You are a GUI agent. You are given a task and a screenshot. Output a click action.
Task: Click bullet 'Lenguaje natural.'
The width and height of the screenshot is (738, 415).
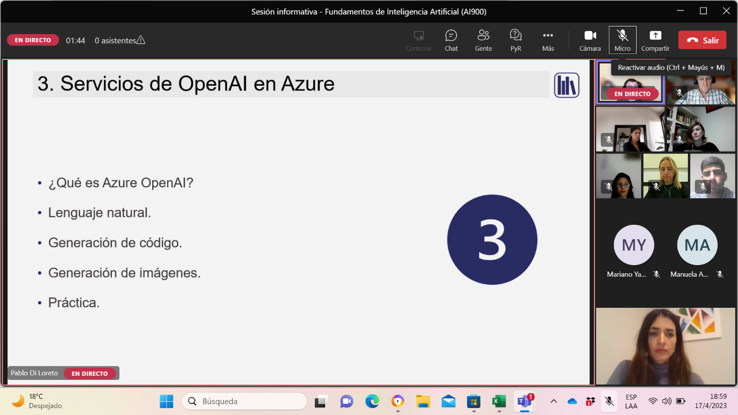99,213
